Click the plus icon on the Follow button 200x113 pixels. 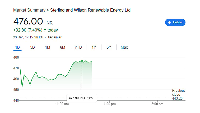(169, 22)
